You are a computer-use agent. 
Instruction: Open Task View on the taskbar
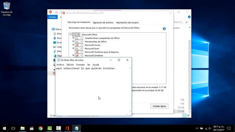coord(13,128)
